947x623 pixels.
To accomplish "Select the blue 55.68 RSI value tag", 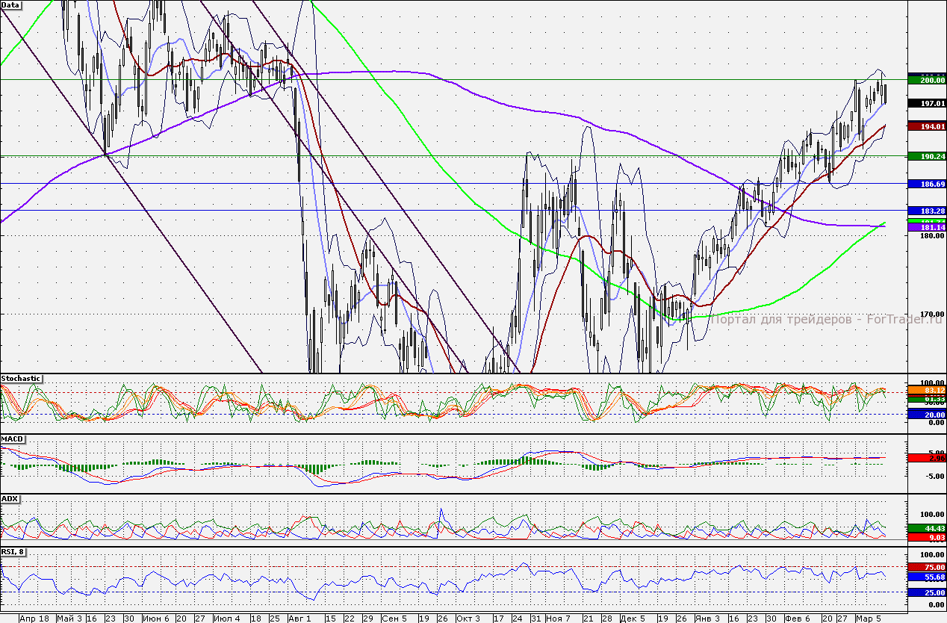I will 926,577.
